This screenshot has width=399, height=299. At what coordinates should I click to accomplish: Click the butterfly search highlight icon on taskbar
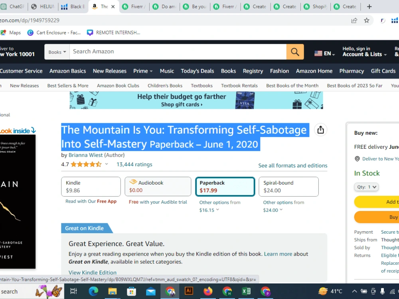click(49, 291)
